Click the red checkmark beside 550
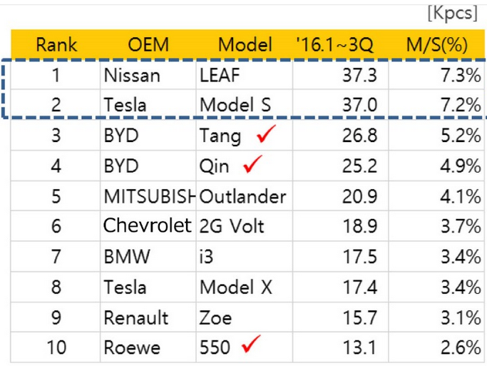 click(x=251, y=346)
